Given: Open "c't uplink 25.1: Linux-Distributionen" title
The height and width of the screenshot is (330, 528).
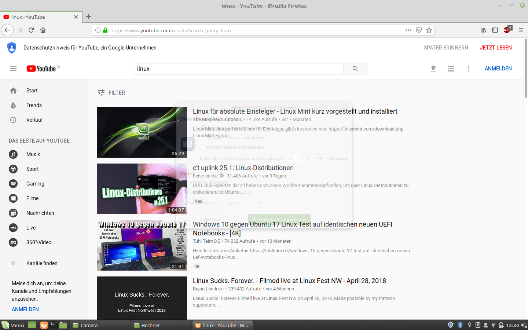Looking at the screenshot, I should (x=243, y=168).
